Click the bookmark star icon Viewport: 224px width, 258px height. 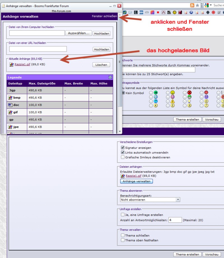click(198, 5)
